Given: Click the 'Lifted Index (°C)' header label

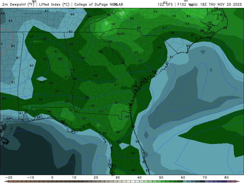Looking at the screenshot, I should 54,4.
